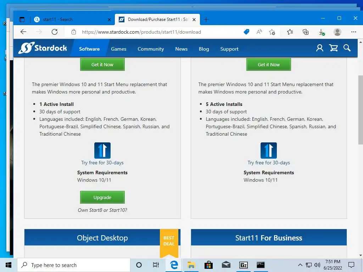
Task: Click Start11 icon under 5 Active Installs
Action: (x=269, y=150)
